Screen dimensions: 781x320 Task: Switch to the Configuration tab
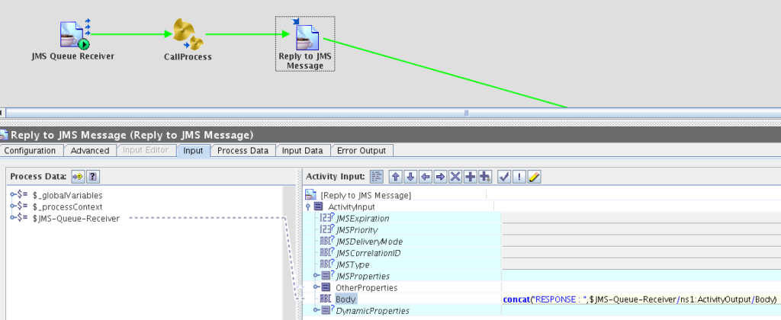click(31, 151)
